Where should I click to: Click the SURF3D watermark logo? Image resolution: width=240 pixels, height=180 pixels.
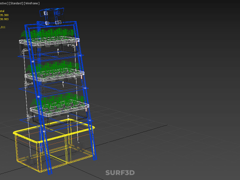pos(120,172)
